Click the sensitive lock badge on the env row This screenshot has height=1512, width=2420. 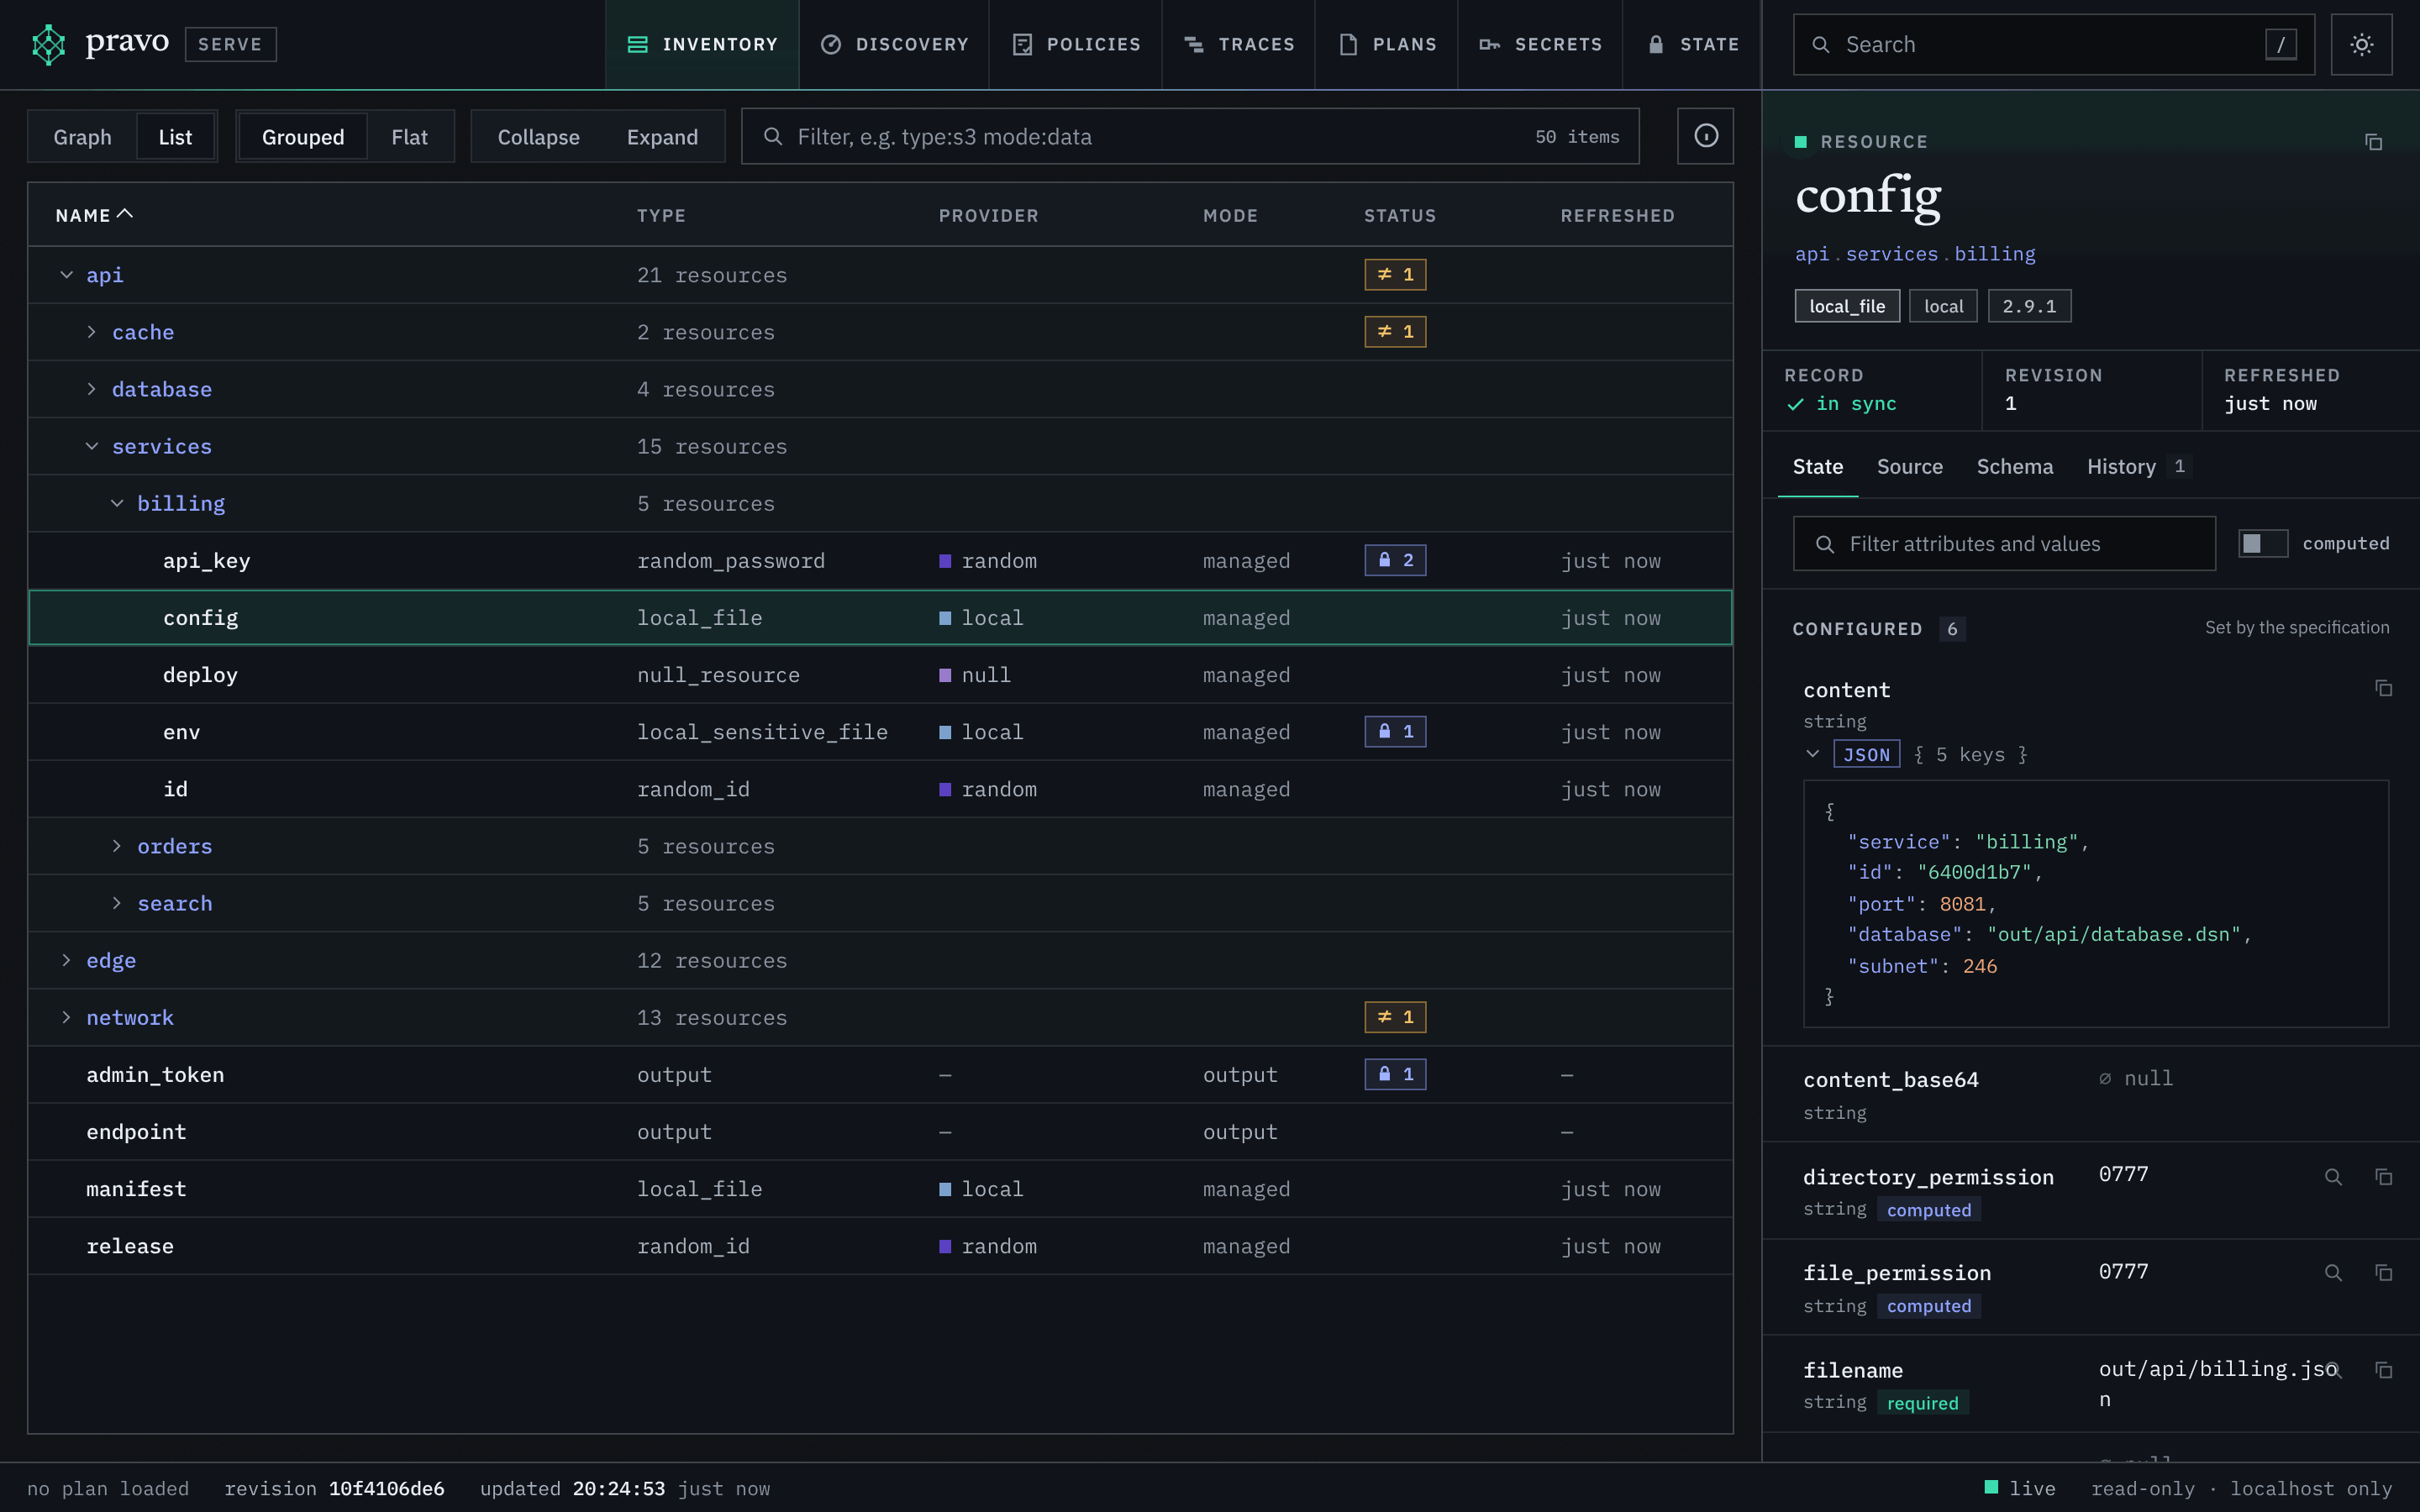(x=1395, y=732)
